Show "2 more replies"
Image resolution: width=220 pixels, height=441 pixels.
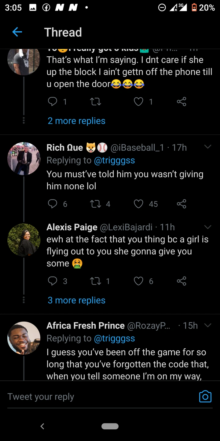pyautogui.click(x=76, y=121)
